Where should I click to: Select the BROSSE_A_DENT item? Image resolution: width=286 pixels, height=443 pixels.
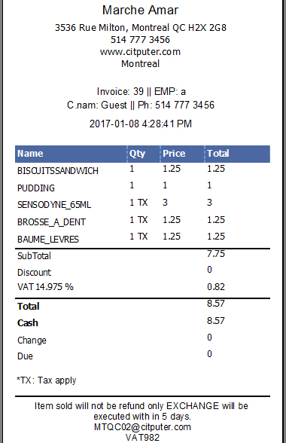(51, 222)
